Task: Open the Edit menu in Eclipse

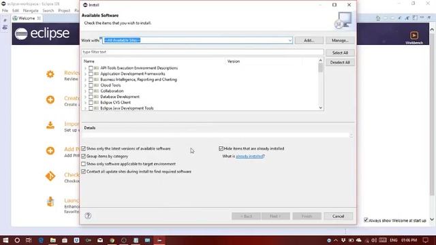Action: [x=16, y=11]
